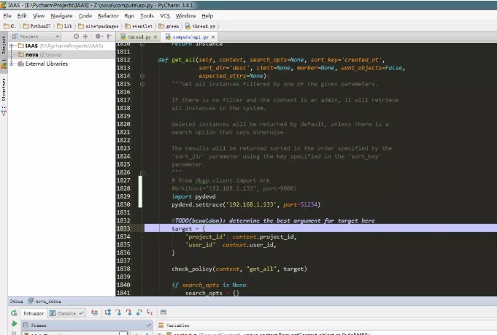
Task: Open the Project panel settings gear
Action: coord(98,36)
